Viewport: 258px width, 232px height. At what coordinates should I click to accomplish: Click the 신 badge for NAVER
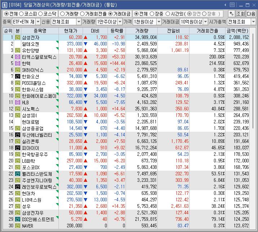point(18,226)
